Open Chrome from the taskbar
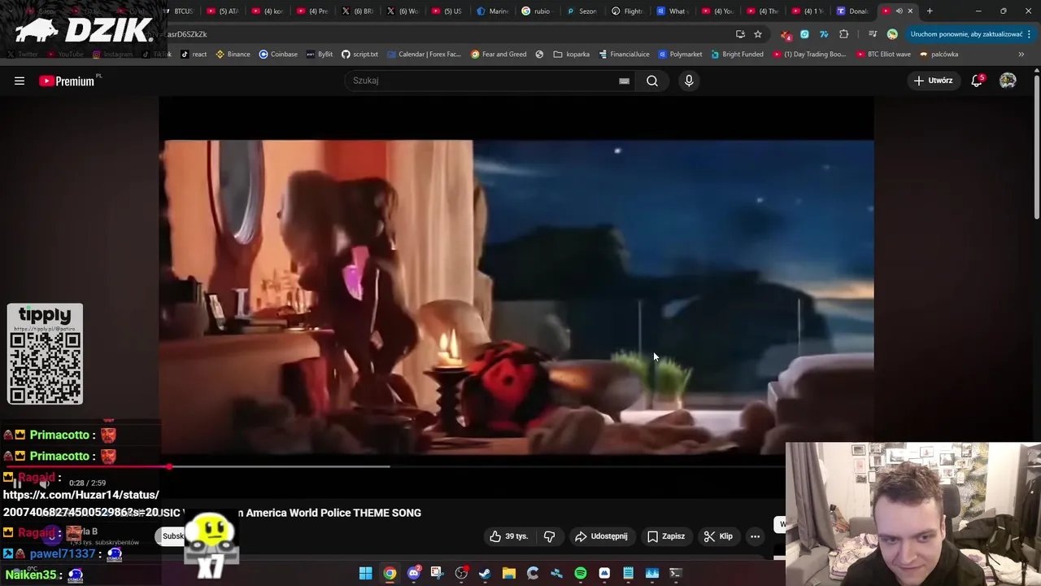 click(390, 573)
